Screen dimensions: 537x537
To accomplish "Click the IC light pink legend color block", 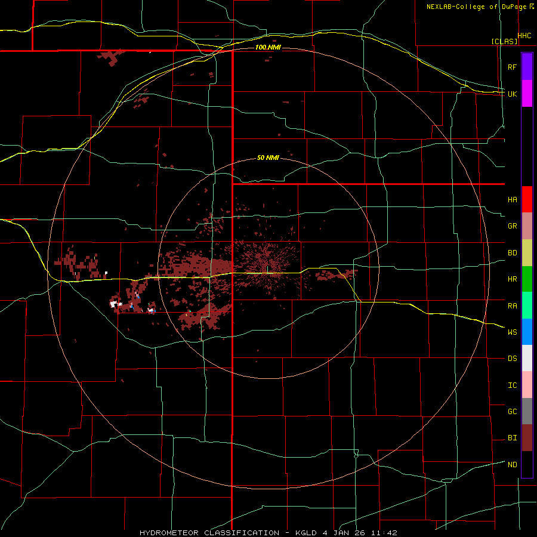I will point(527,385).
